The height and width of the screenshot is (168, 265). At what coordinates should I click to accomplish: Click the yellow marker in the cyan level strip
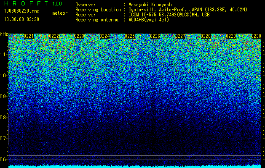[254, 166]
